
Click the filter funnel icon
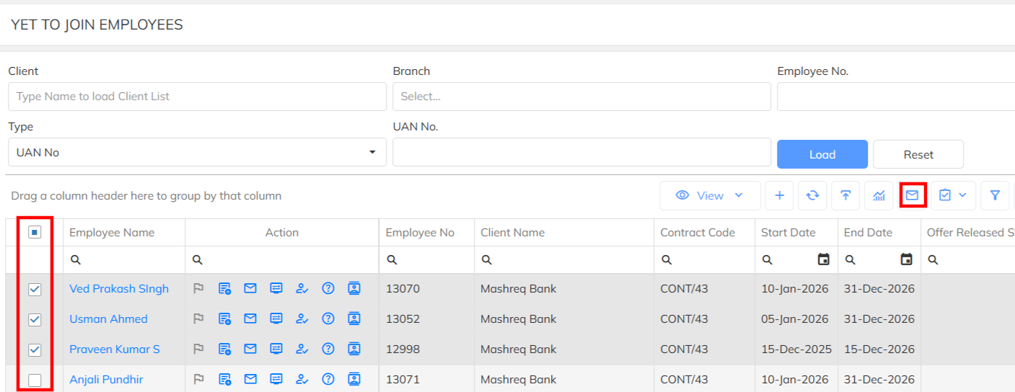click(x=995, y=195)
